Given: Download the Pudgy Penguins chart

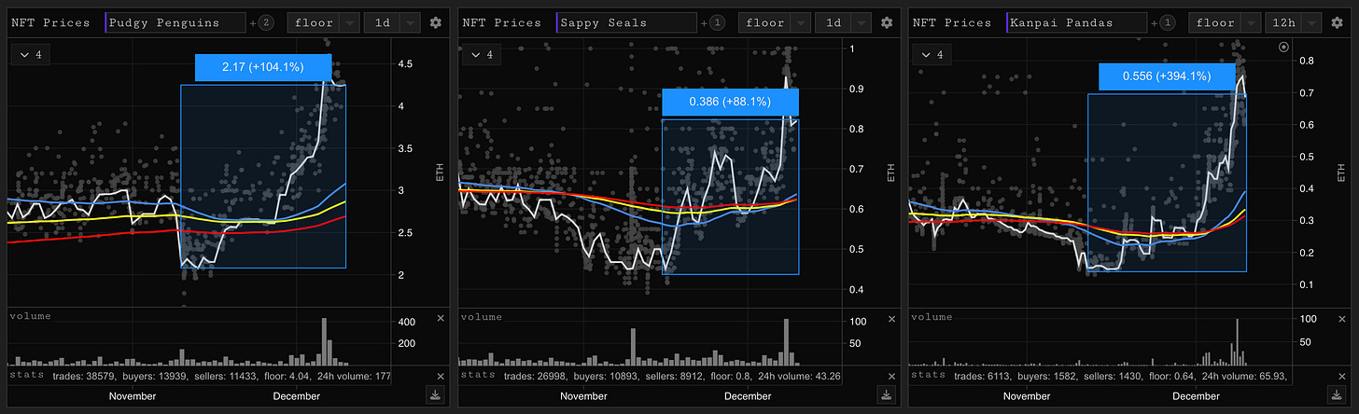Looking at the screenshot, I should [436, 395].
